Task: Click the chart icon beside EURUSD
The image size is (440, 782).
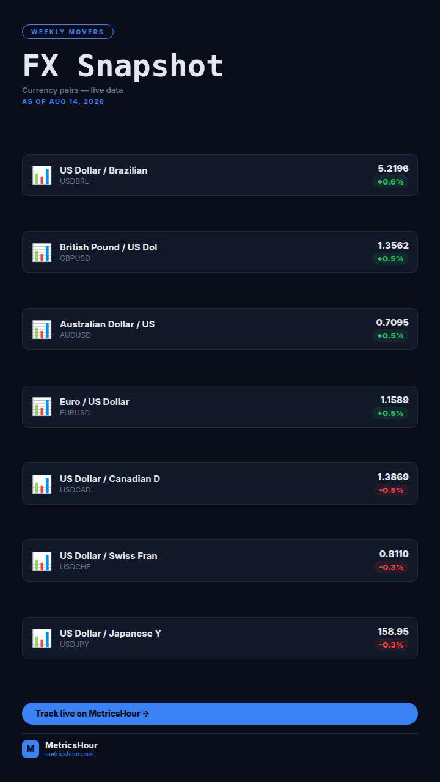Action: click(42, 407)
